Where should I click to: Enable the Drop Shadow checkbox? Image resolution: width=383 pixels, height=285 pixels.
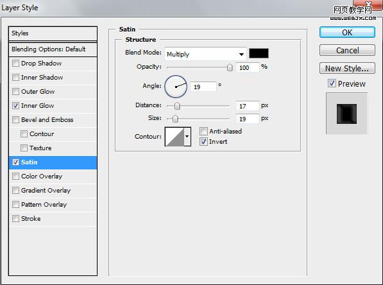15,64
